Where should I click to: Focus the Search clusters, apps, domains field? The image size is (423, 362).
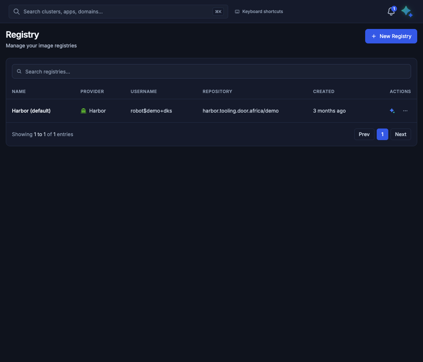click(x=118, y=12)
